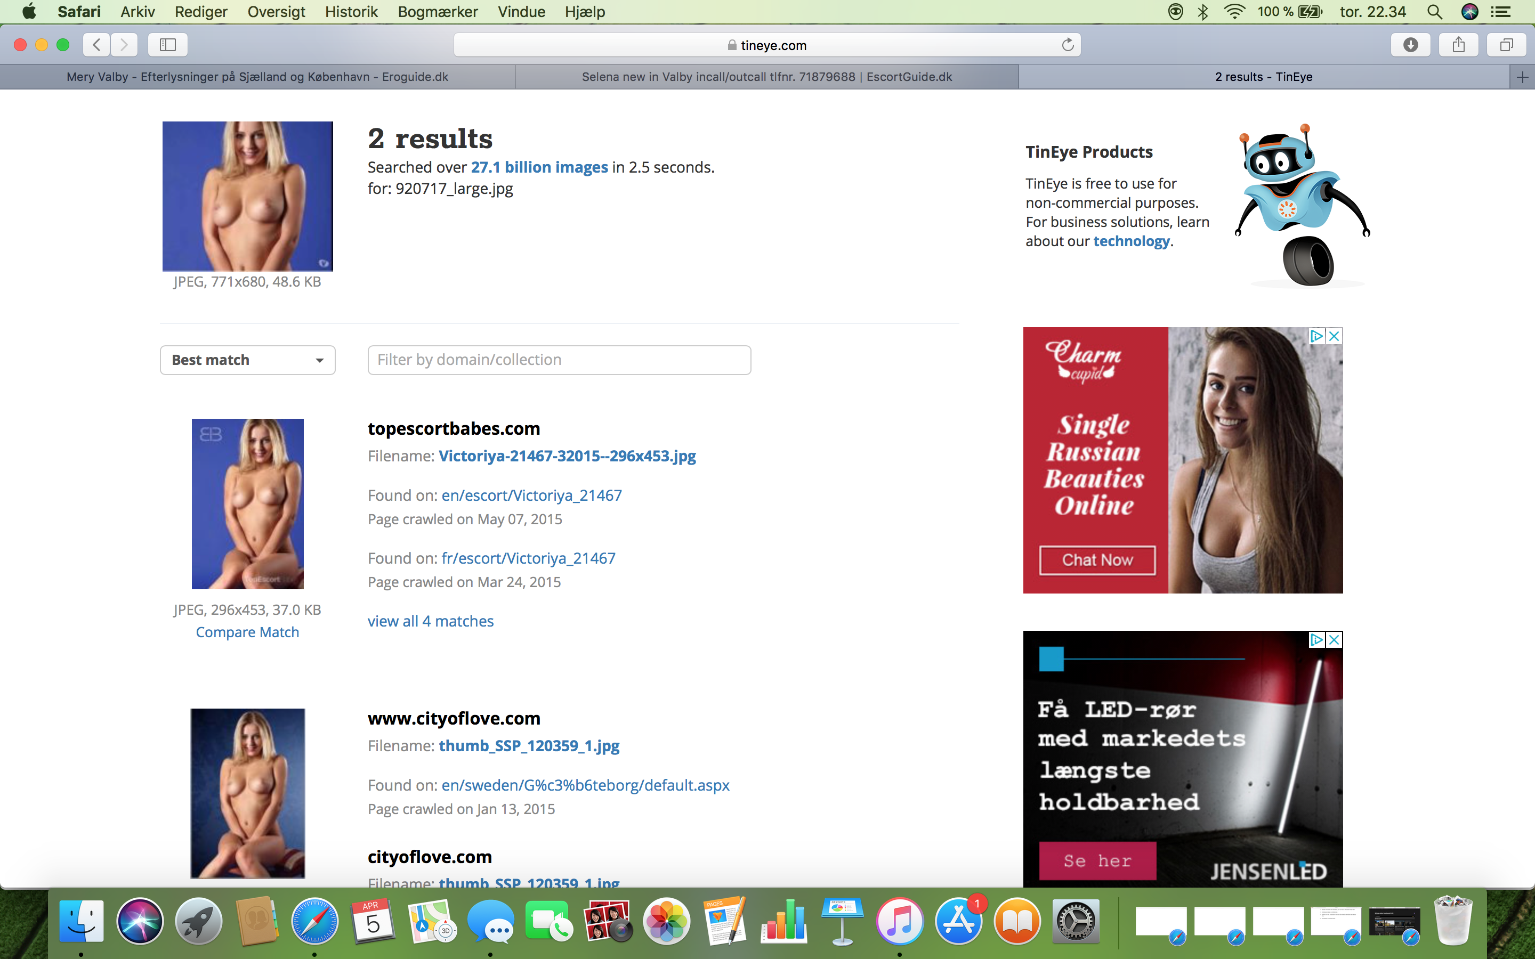Click the Se her ad button
The width and height of the screenshot is (1535, 959).
tap(1097, 860)
